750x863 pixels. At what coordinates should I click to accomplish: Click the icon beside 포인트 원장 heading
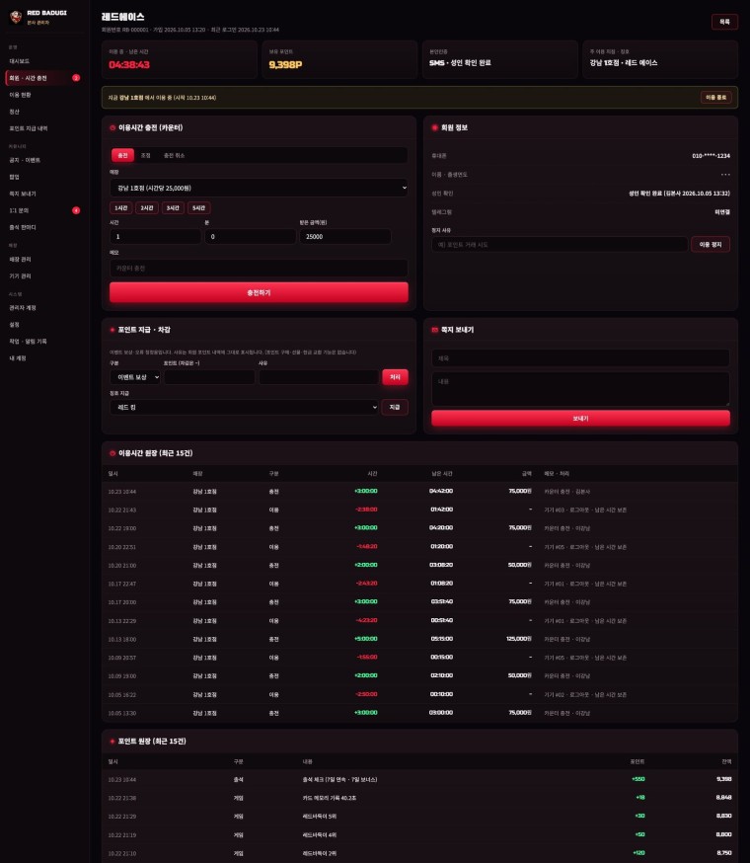(x=112, y=742)
